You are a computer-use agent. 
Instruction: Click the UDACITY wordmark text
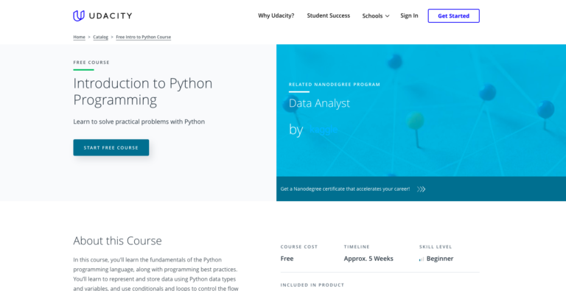[x=111, y=16]
